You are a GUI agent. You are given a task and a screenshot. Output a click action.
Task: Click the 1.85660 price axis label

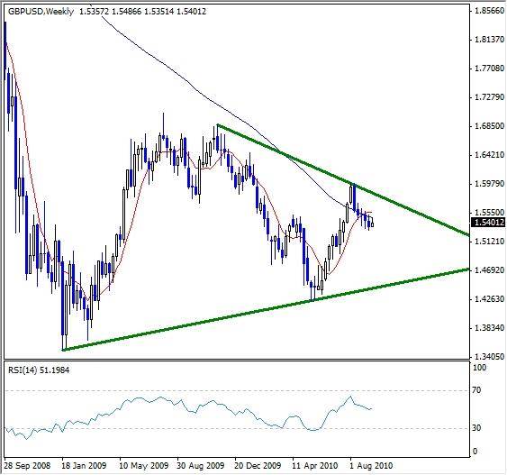pos(489,11)
